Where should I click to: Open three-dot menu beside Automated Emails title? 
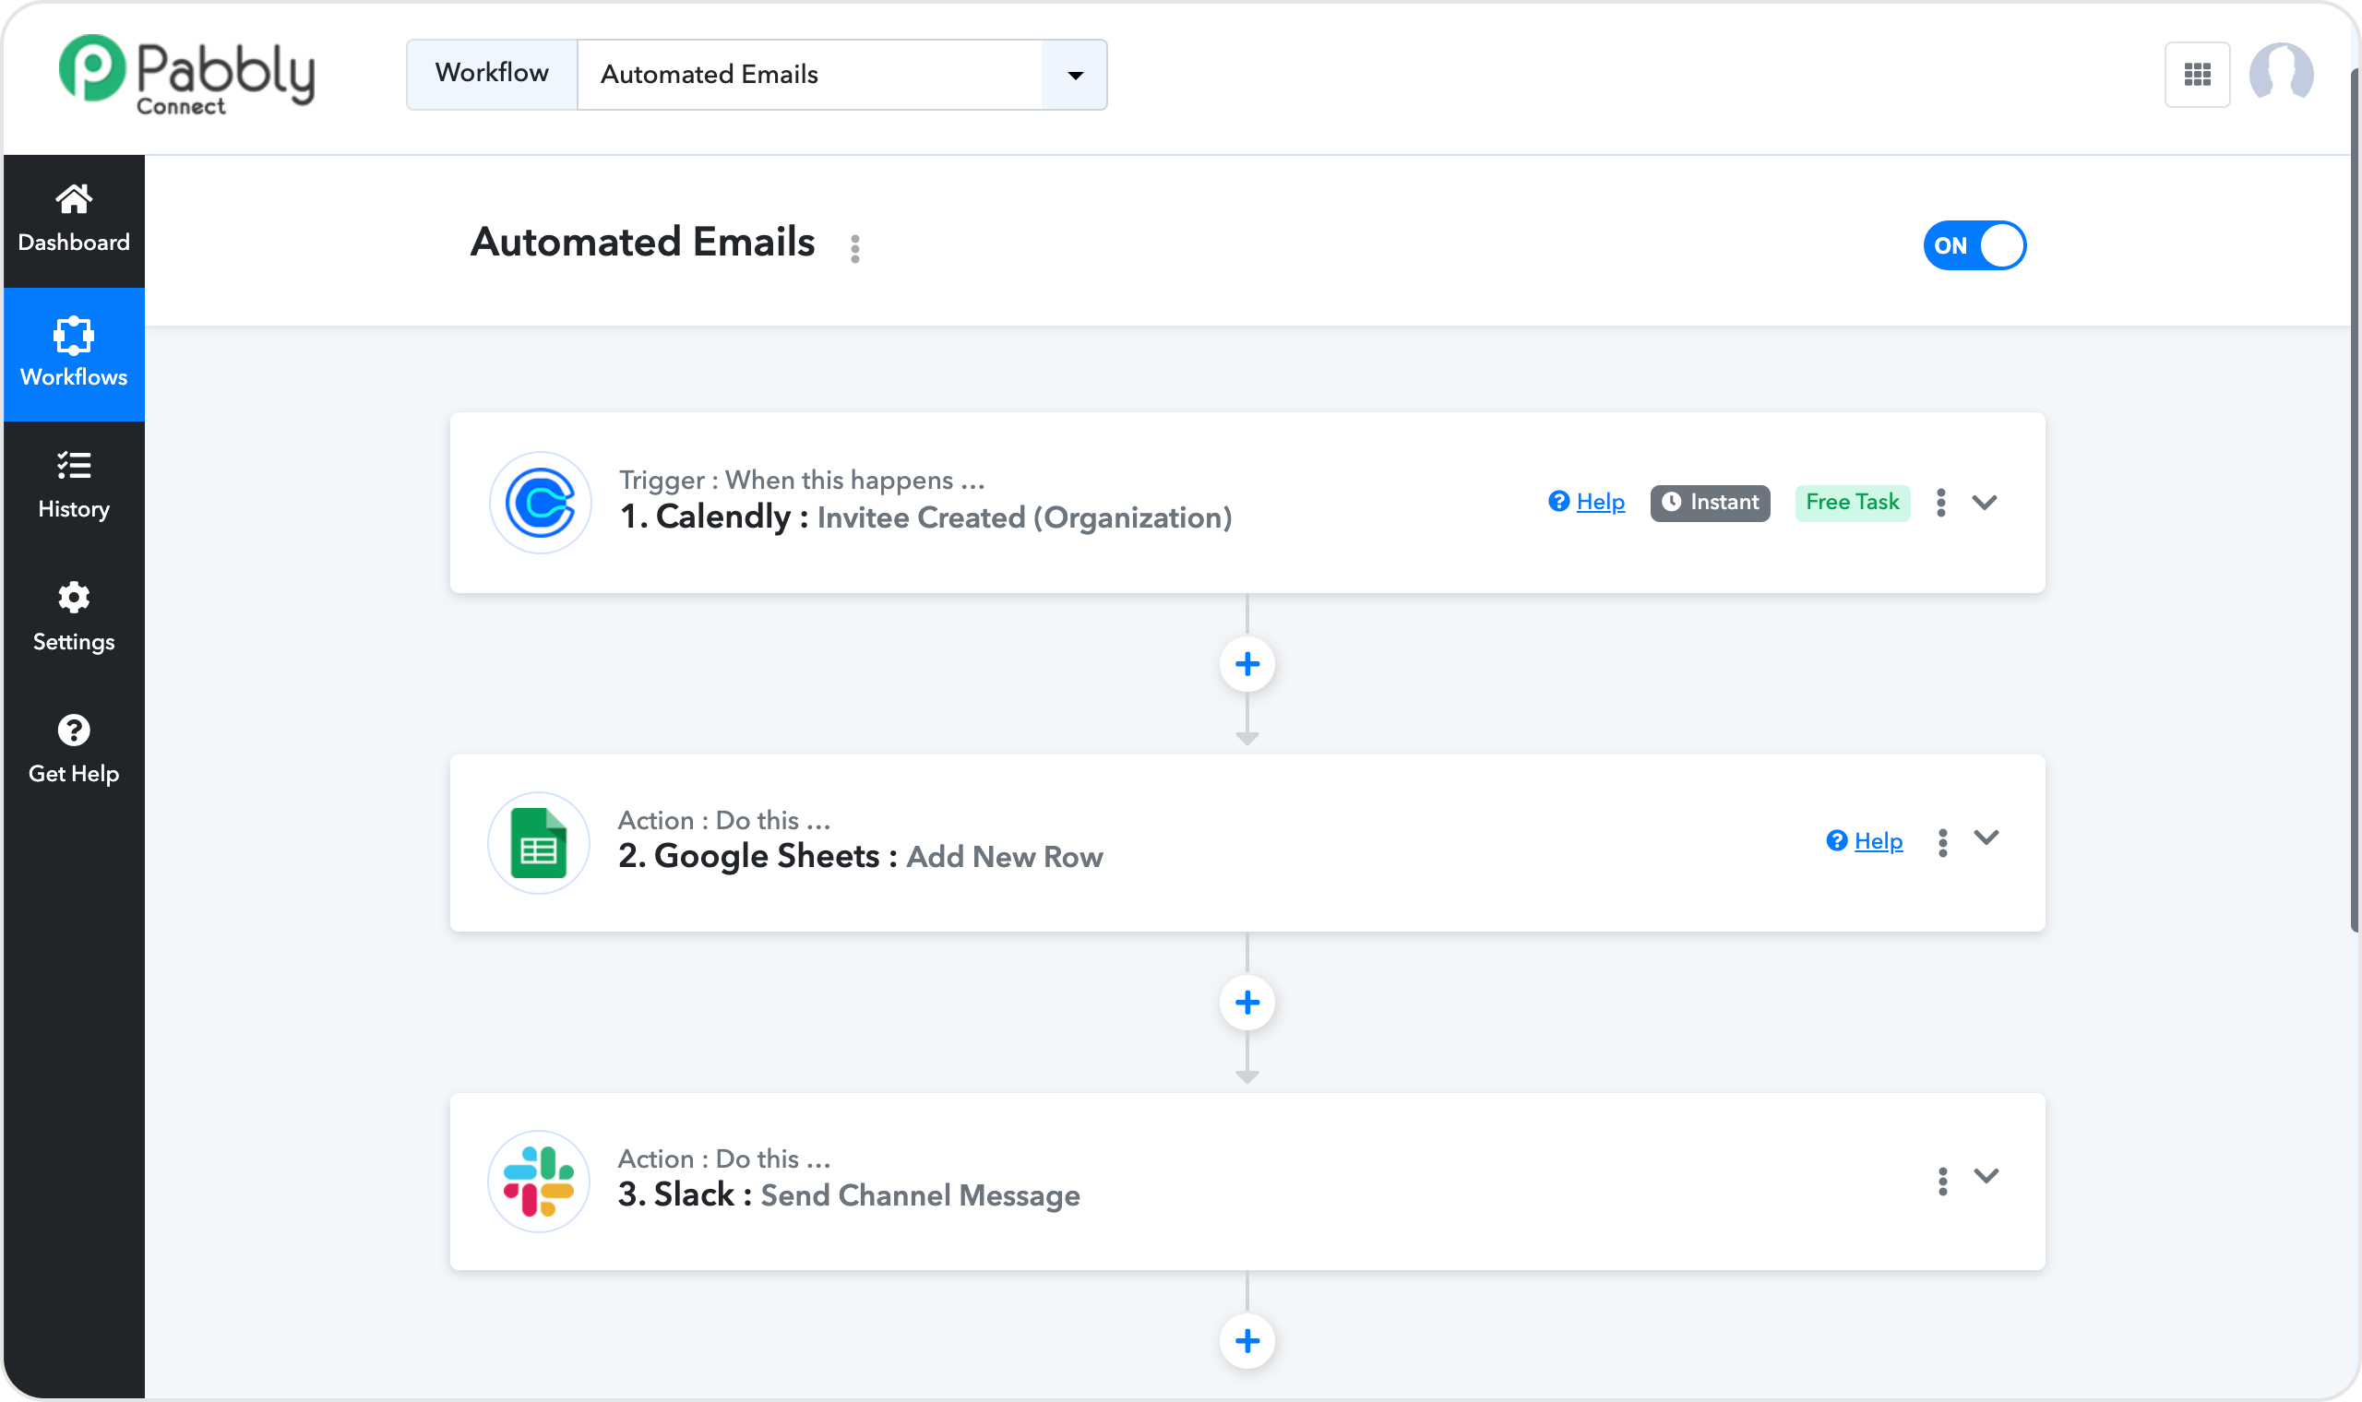[x=855, y=248]
